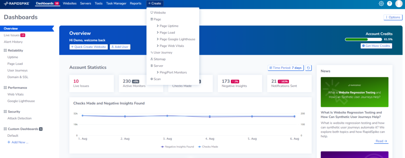Select Page in Create menu
The height and width of the screenshot is (158, 405).
156,19
